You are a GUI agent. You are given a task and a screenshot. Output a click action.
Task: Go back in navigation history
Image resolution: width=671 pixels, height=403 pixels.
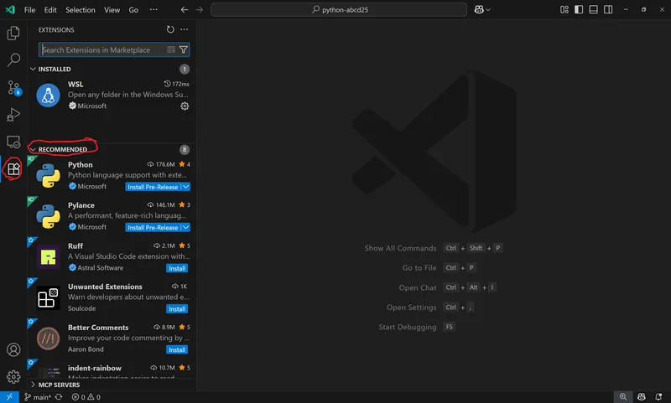coord(185,9)
